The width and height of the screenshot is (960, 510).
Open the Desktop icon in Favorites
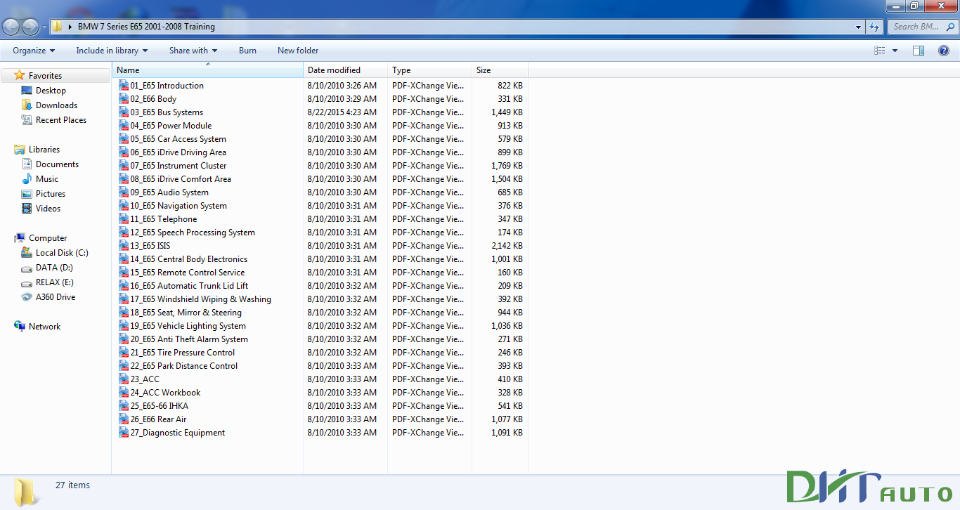27,91
